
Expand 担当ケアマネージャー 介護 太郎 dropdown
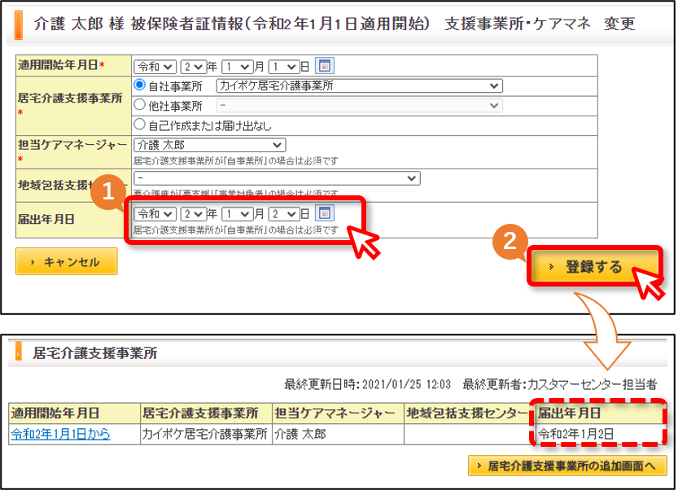[x=210, y=145]
